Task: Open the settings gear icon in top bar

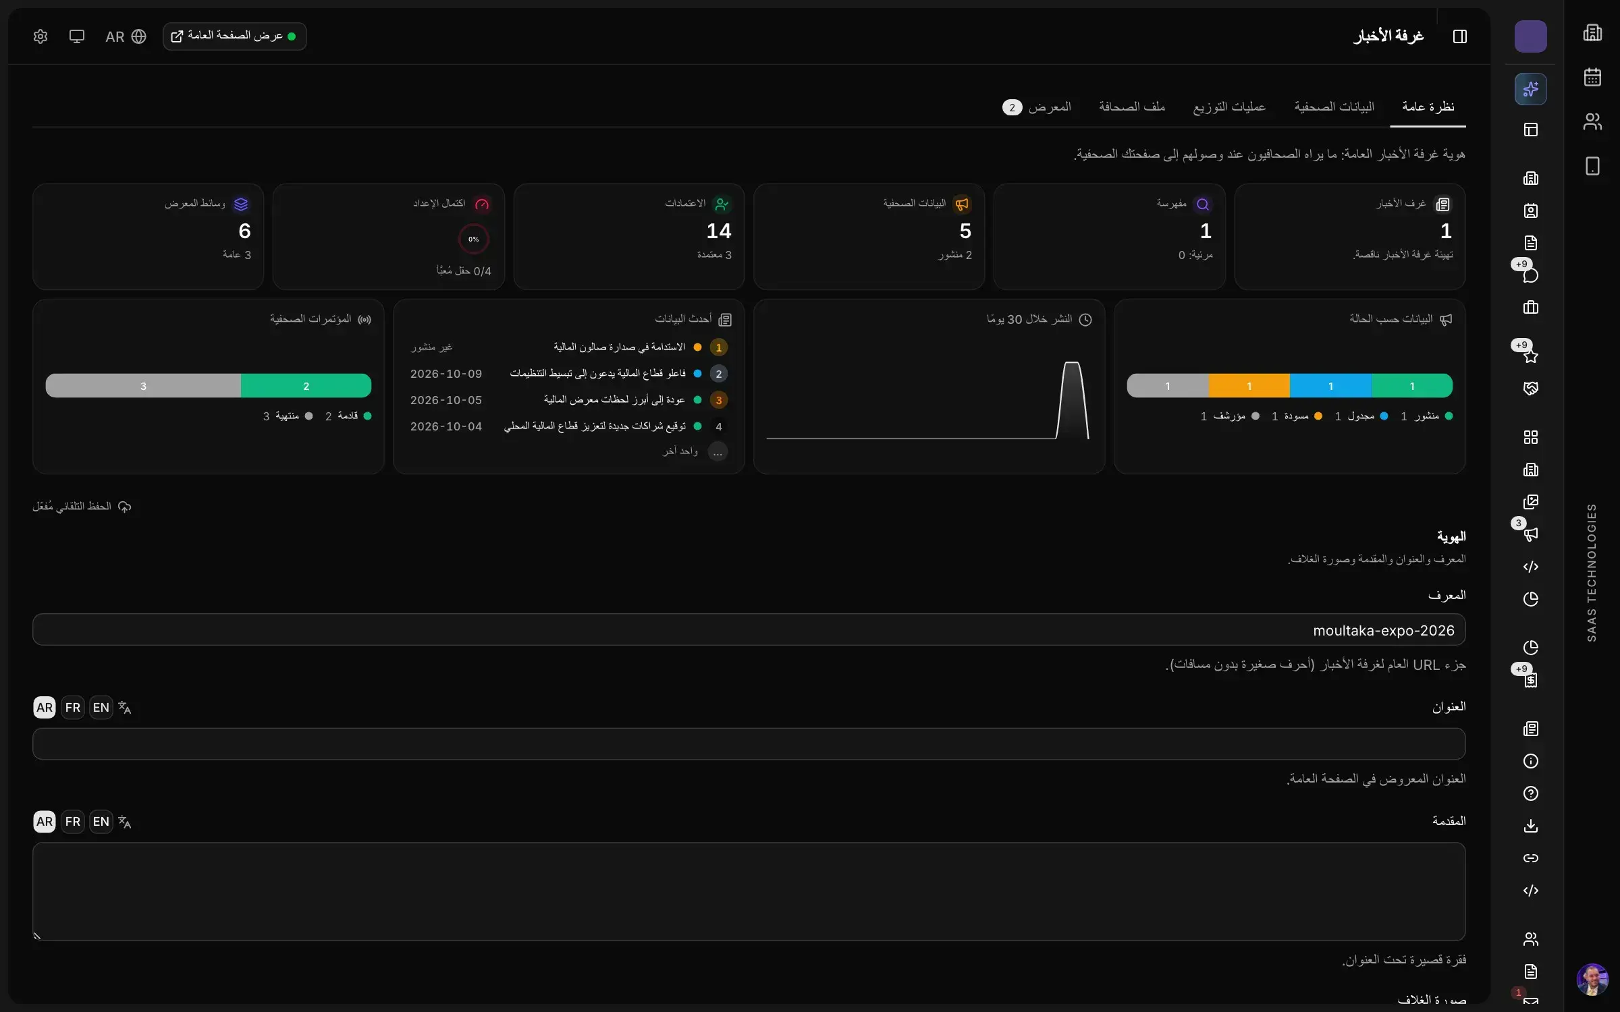Action: [x=40, y=36]
